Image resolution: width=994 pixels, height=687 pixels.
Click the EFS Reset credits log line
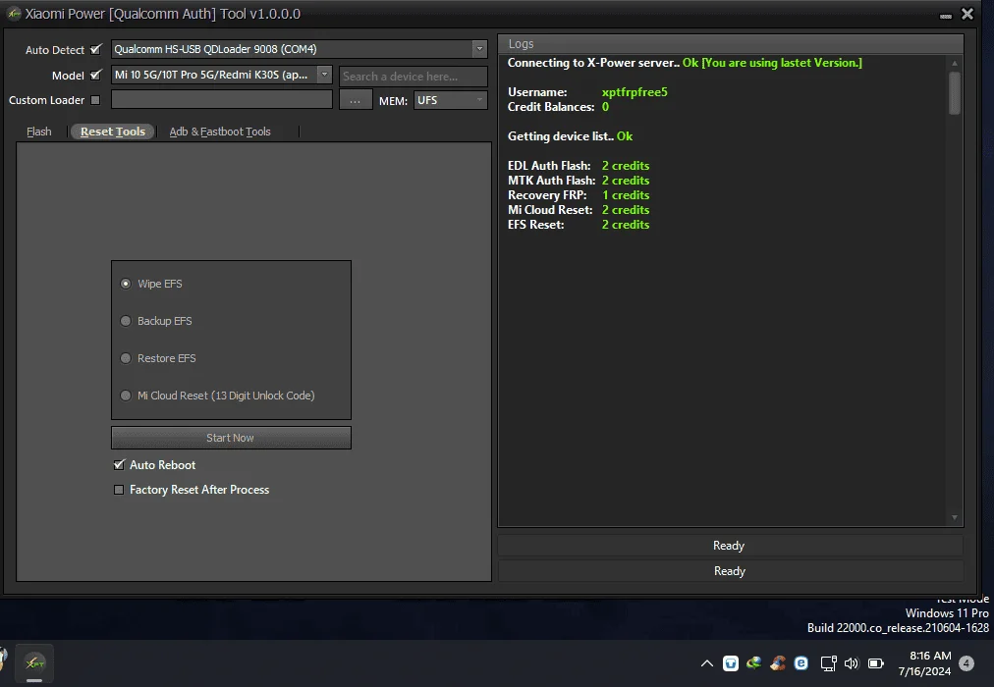[579, 224]
